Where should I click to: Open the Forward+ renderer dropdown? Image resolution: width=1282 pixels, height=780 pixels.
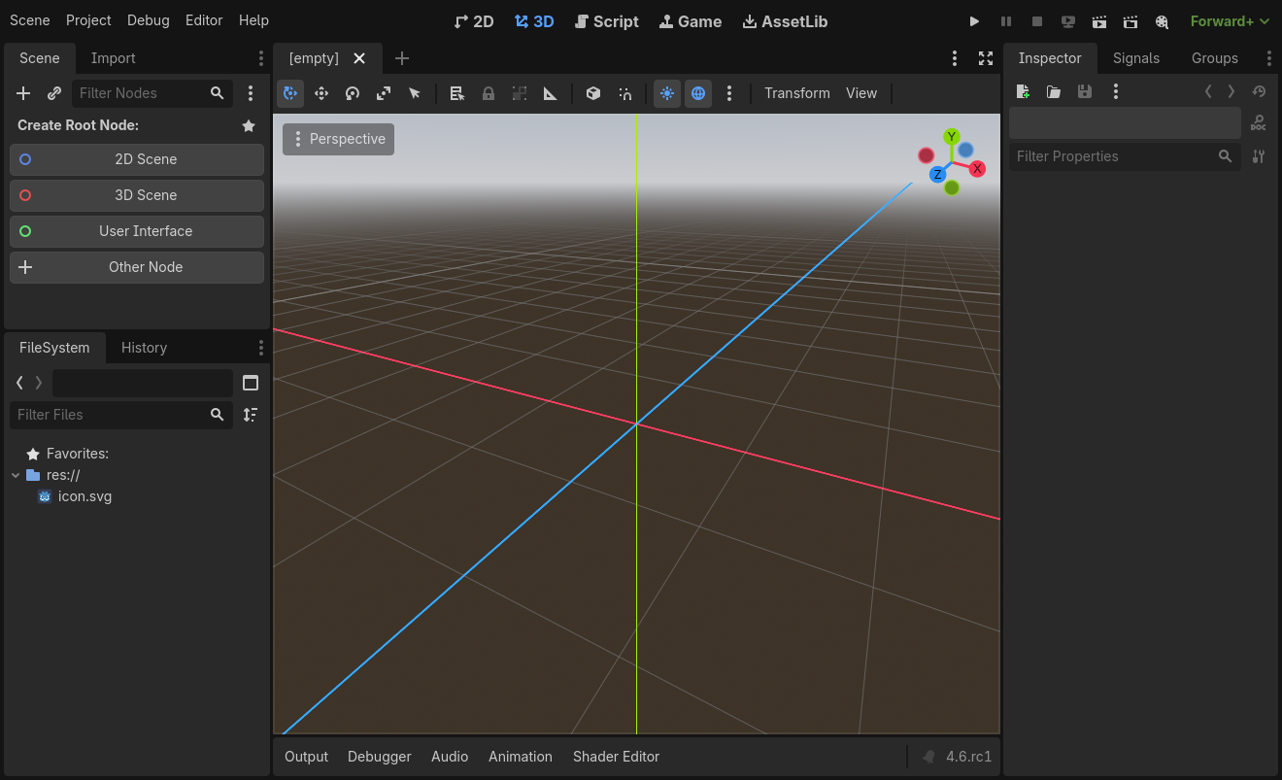pos(1230,19)
